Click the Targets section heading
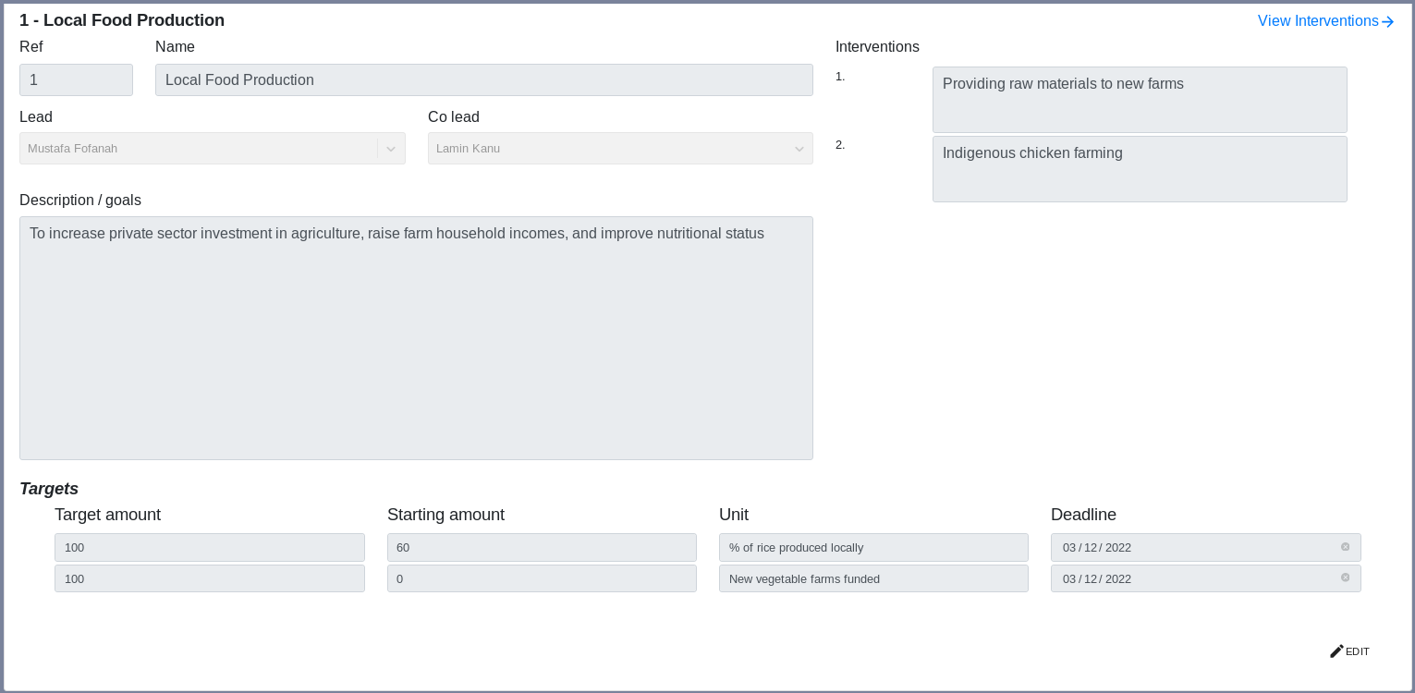The height and width of the screenshot is (693, 1415). point(49,489)
